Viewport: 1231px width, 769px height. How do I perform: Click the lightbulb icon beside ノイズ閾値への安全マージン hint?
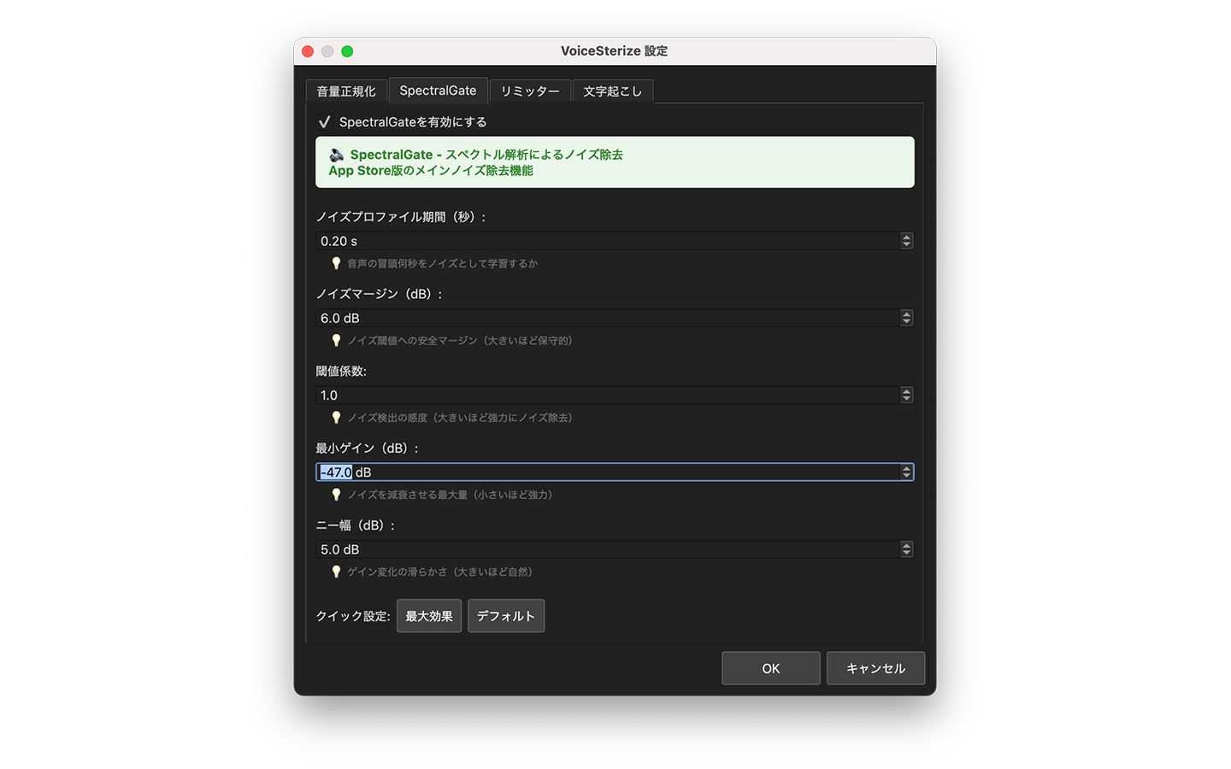tap(336, 341)
